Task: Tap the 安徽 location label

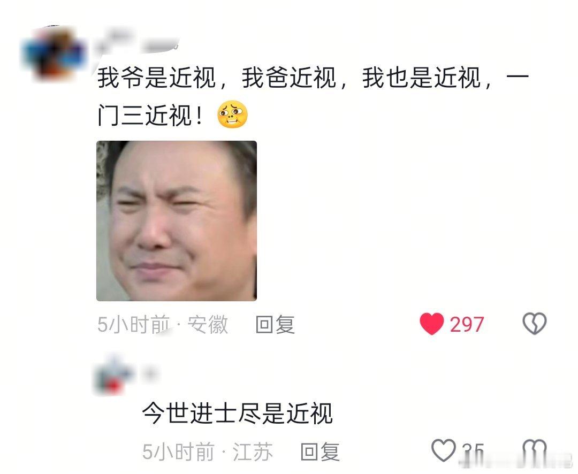Action: coord(208,325)
